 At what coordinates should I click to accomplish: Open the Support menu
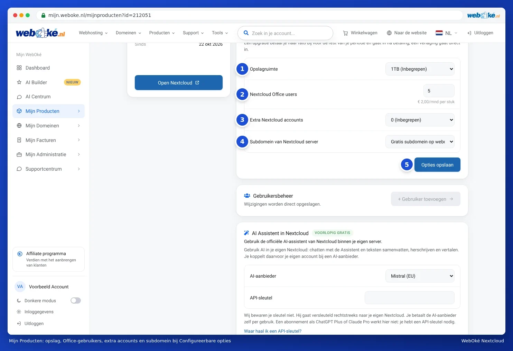pyautogui.click(x=194, y=33)
